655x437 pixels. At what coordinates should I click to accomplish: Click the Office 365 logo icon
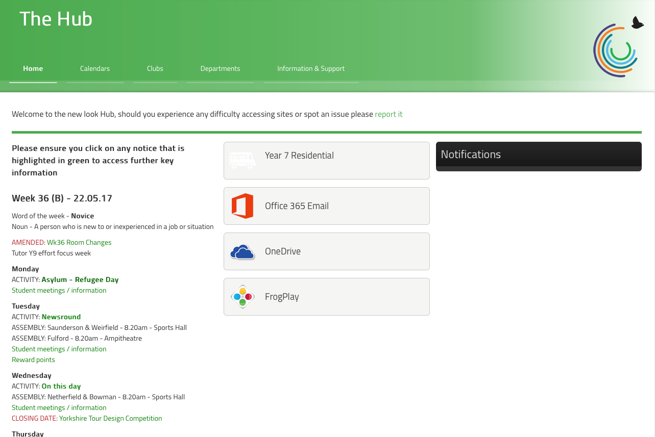pos(242,206)
